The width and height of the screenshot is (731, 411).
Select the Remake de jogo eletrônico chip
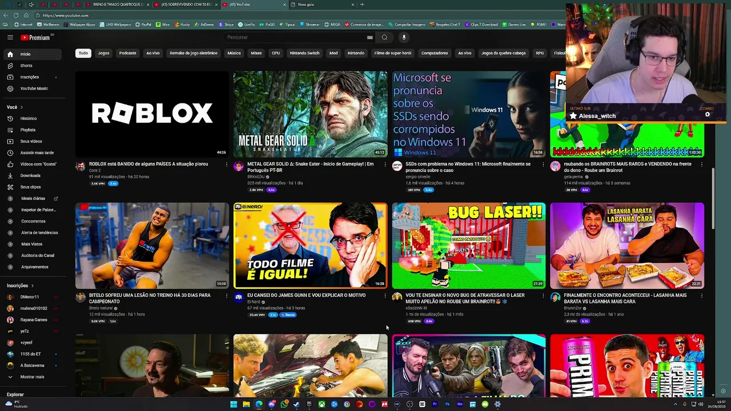(194, 53)
